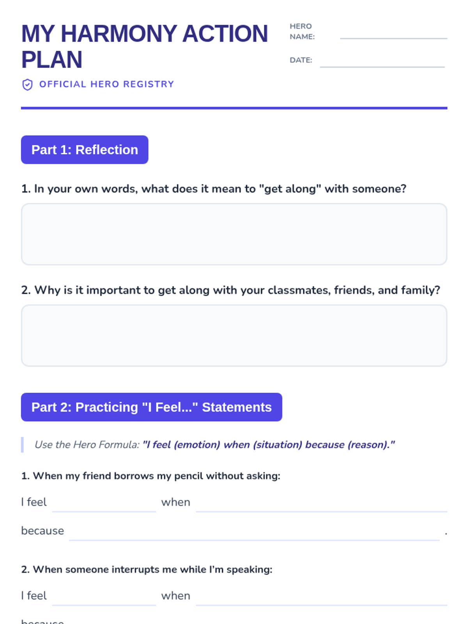This screenshot has width=468, height=624.
Task: Click the "when" blank for interrupts question
Action: click(x=321, y=597)
